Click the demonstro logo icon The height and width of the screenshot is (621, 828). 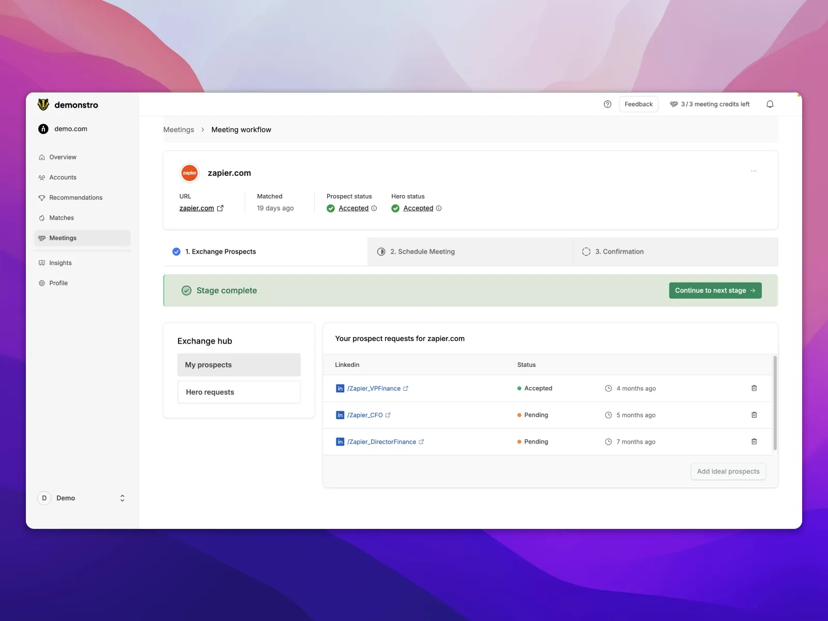[43, 105]
